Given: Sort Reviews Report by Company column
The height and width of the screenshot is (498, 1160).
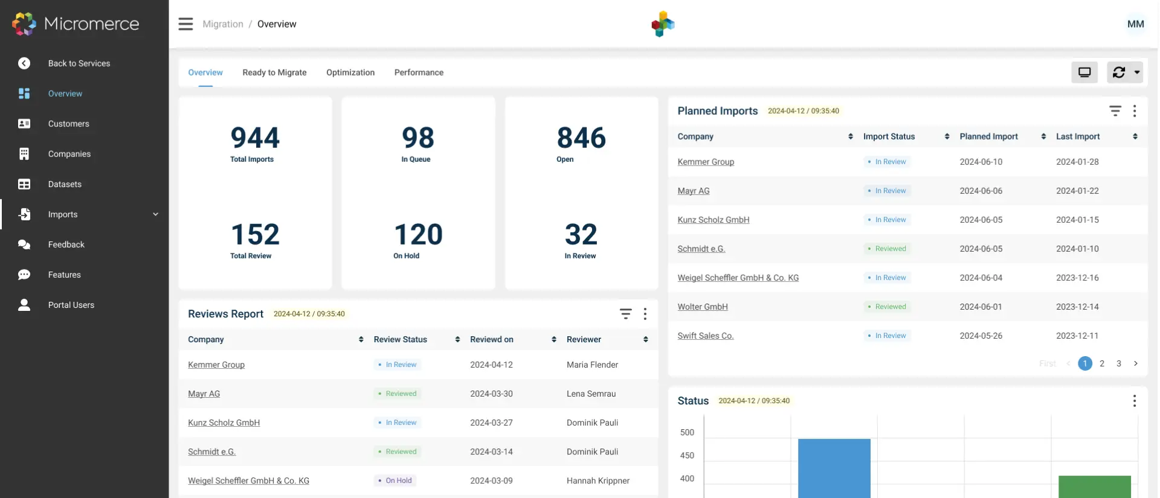Looking at the screenshot, I should tap(361, 339).
